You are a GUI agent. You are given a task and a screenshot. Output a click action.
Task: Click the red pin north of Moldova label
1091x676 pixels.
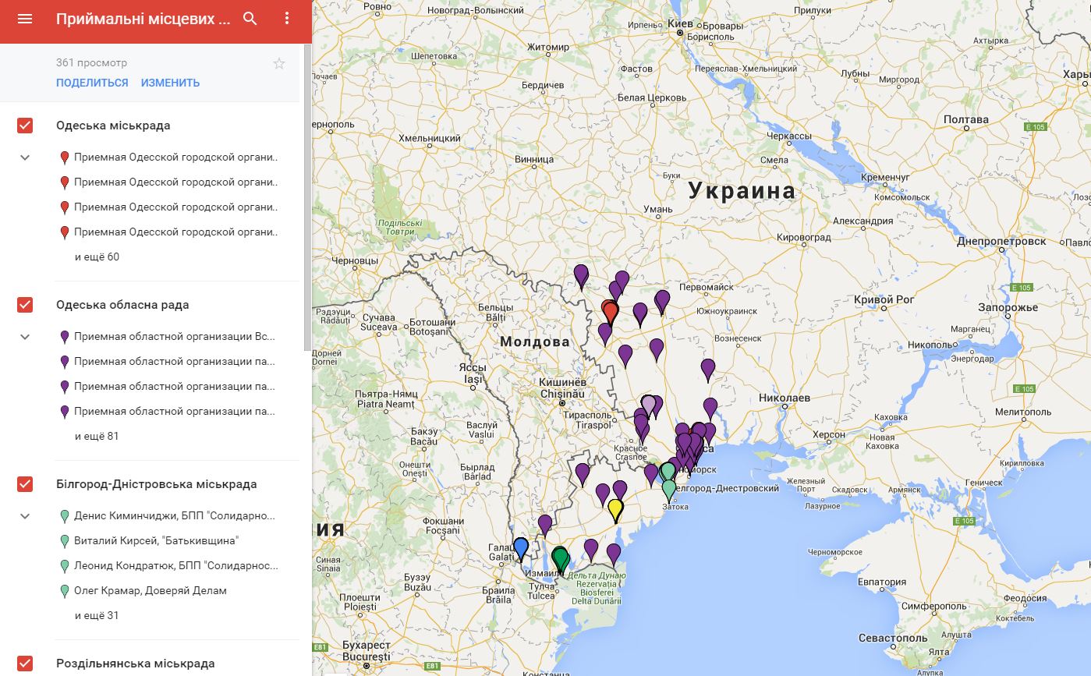tap(610, 313)
